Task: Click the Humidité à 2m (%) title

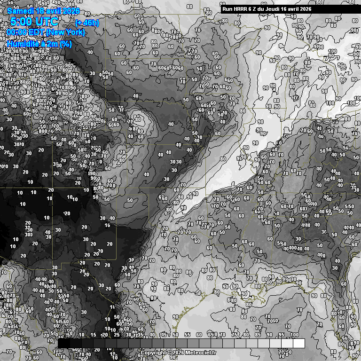Action: pos(39,44)
